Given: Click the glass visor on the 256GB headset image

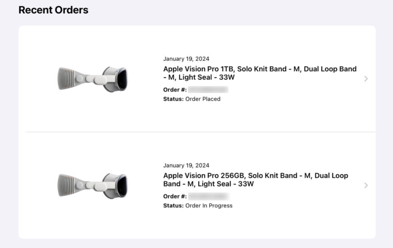Looking at the screenshot, I should pos(123,185).
